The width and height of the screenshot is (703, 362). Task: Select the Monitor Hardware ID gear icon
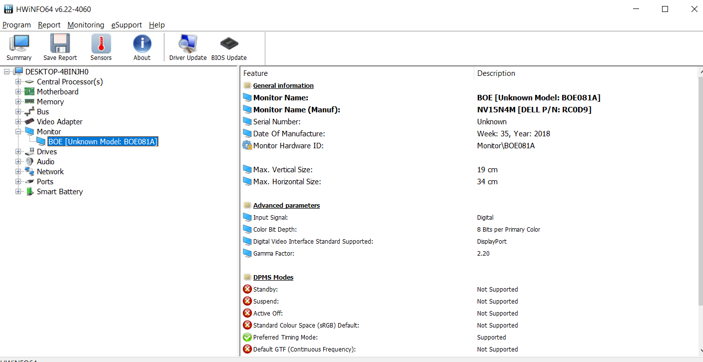click(x=247, y=146)
